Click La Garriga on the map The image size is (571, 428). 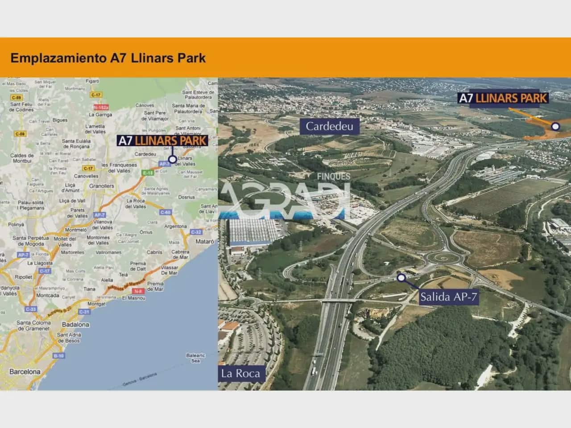[x=100, y=115]
